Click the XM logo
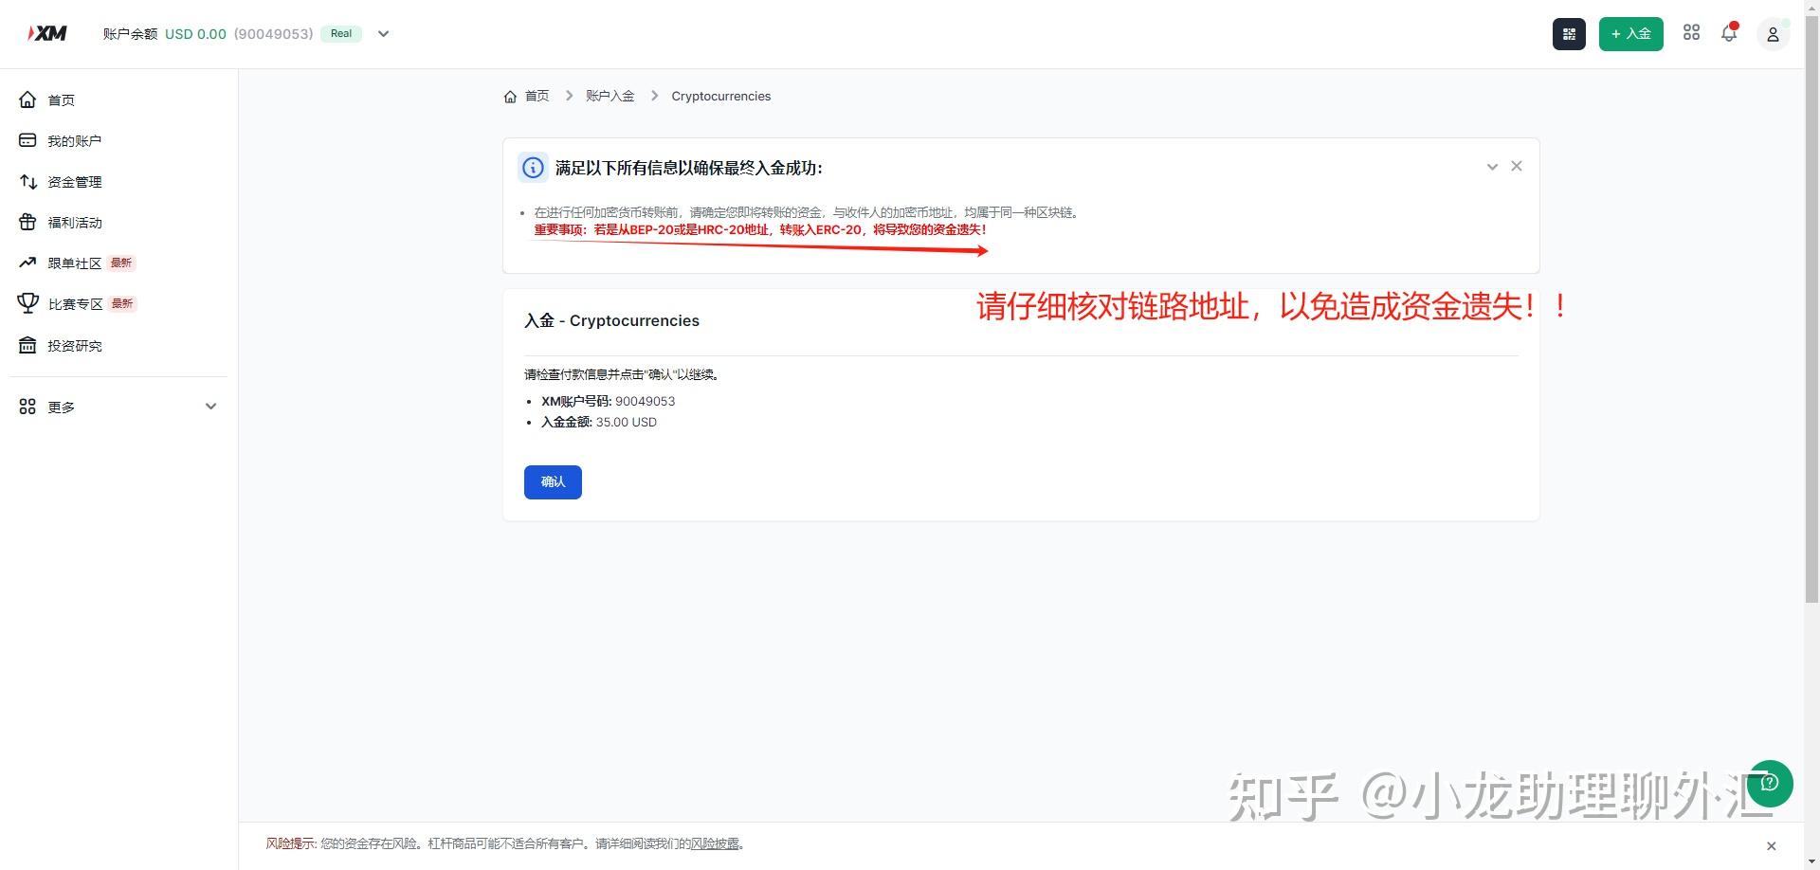The height and width of the screenshot is (870, 1820). click(x=47, y=33)
